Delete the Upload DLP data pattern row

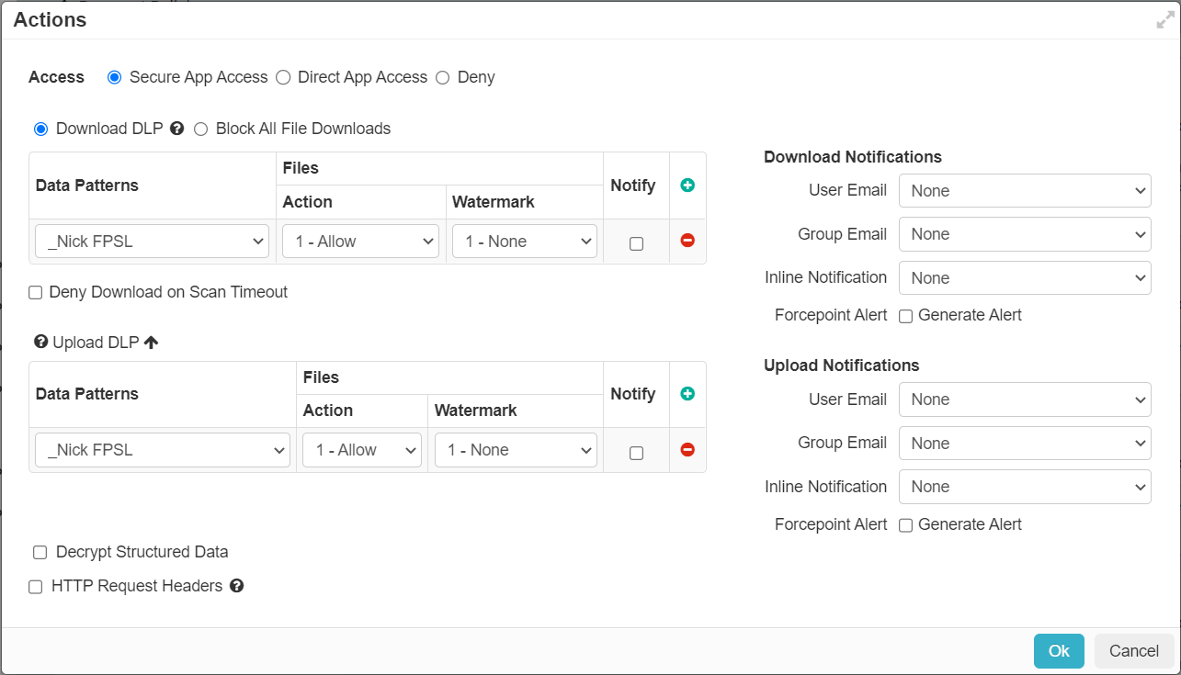tap(687, 449)
